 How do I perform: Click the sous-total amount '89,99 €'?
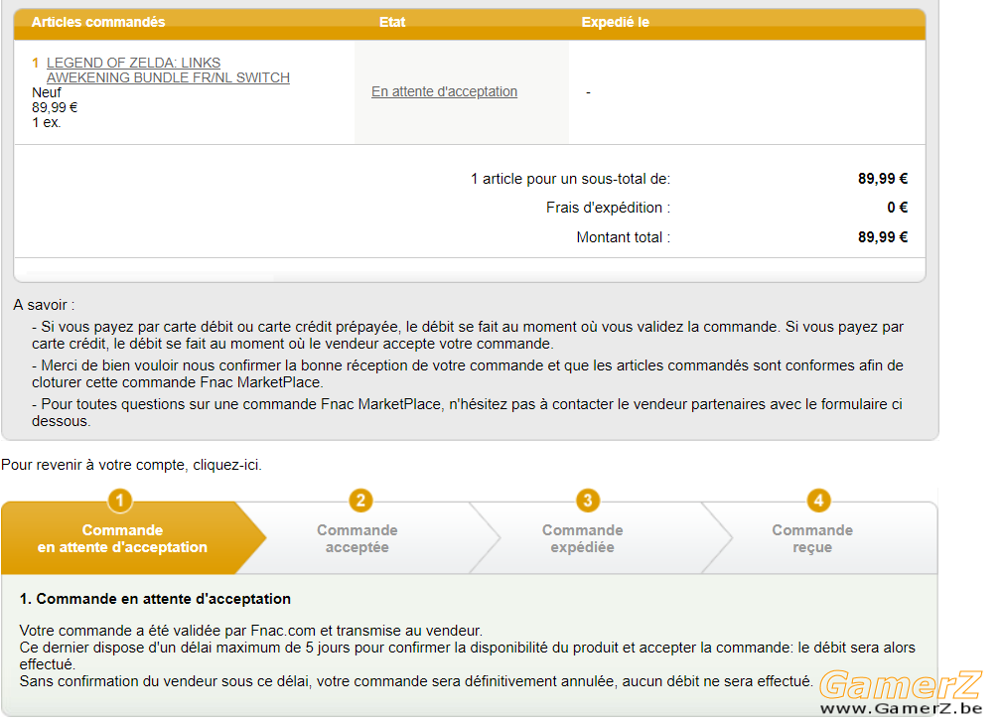883,179
